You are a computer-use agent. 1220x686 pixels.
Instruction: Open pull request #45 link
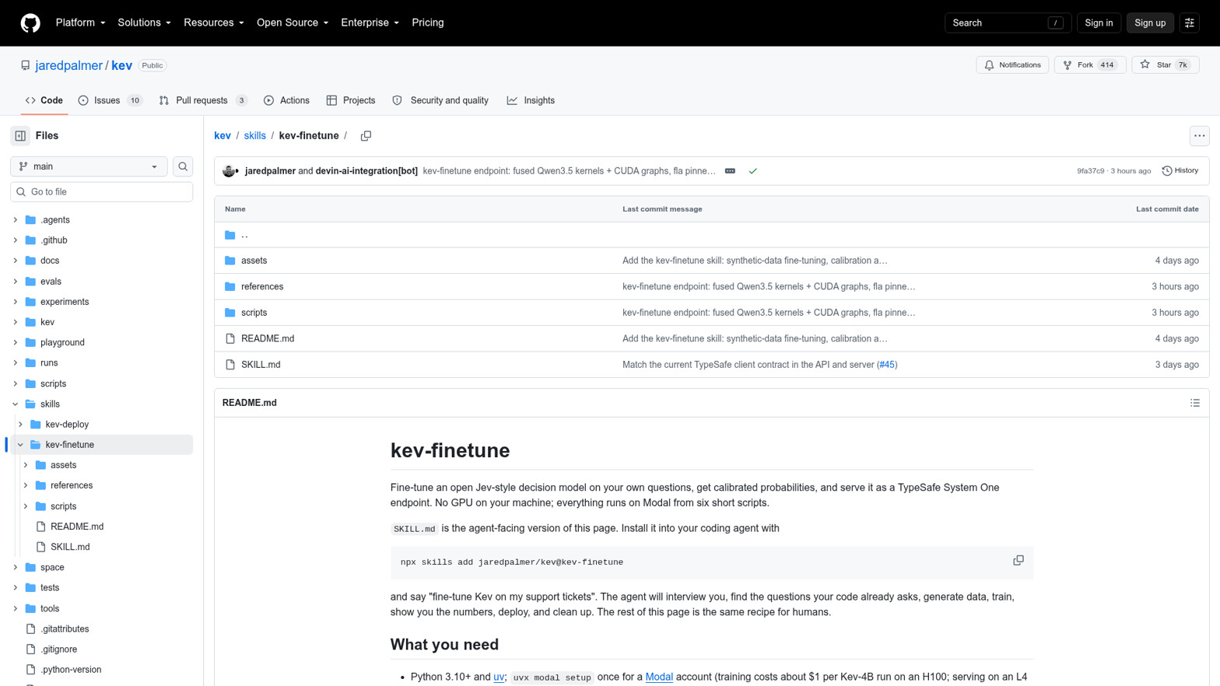(x=886, y=365)
